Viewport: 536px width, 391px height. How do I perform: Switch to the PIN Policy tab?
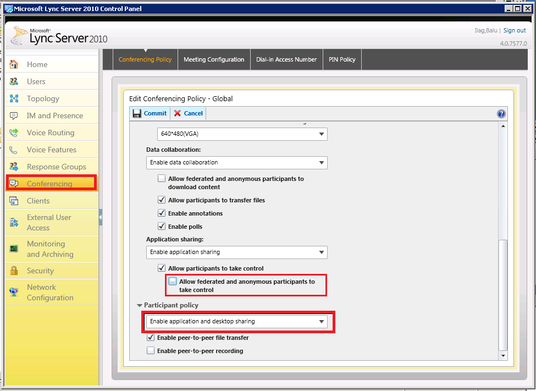point(342,59)
